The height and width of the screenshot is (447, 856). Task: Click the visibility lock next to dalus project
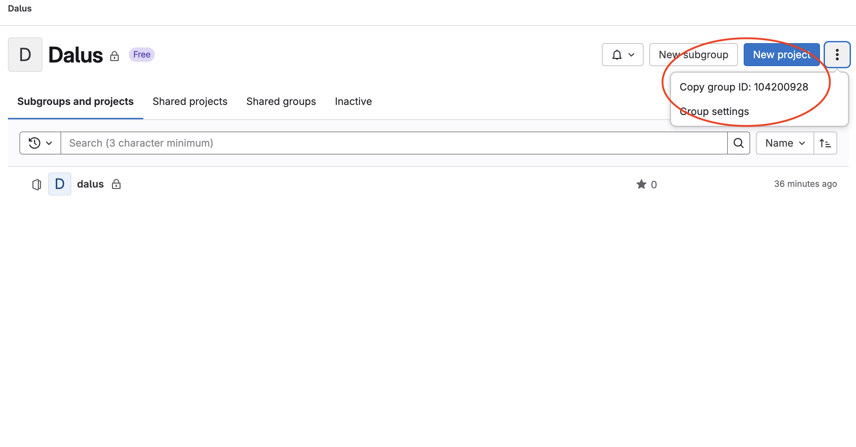(x=116, y=184)
